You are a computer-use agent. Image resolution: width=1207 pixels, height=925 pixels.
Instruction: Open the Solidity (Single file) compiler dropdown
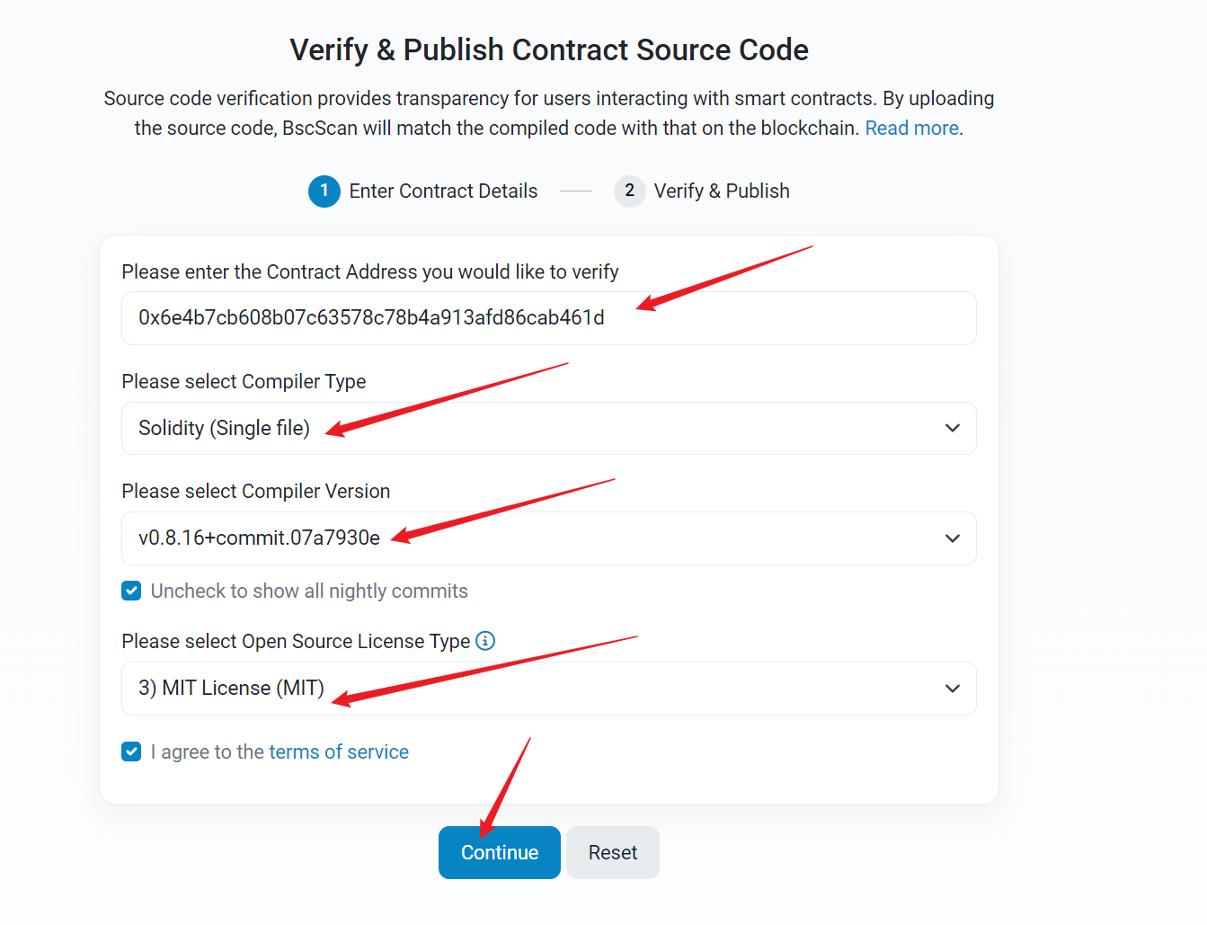(548, 428)
